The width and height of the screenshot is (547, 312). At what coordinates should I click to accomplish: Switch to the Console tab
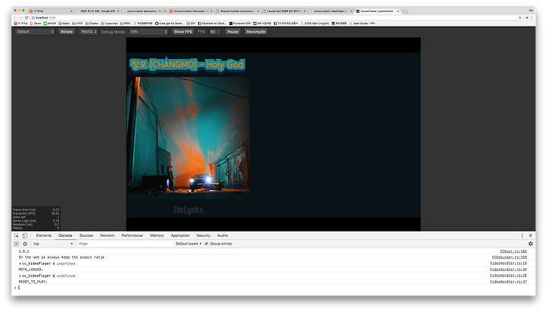65,235
